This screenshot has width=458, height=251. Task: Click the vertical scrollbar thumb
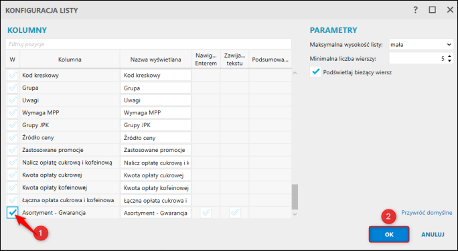pos(295,197)
